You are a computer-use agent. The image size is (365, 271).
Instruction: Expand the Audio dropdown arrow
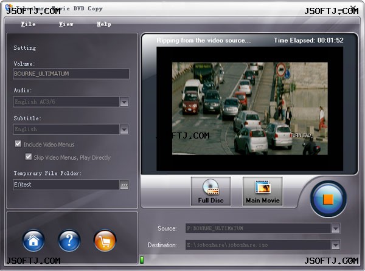click(124, 102)
